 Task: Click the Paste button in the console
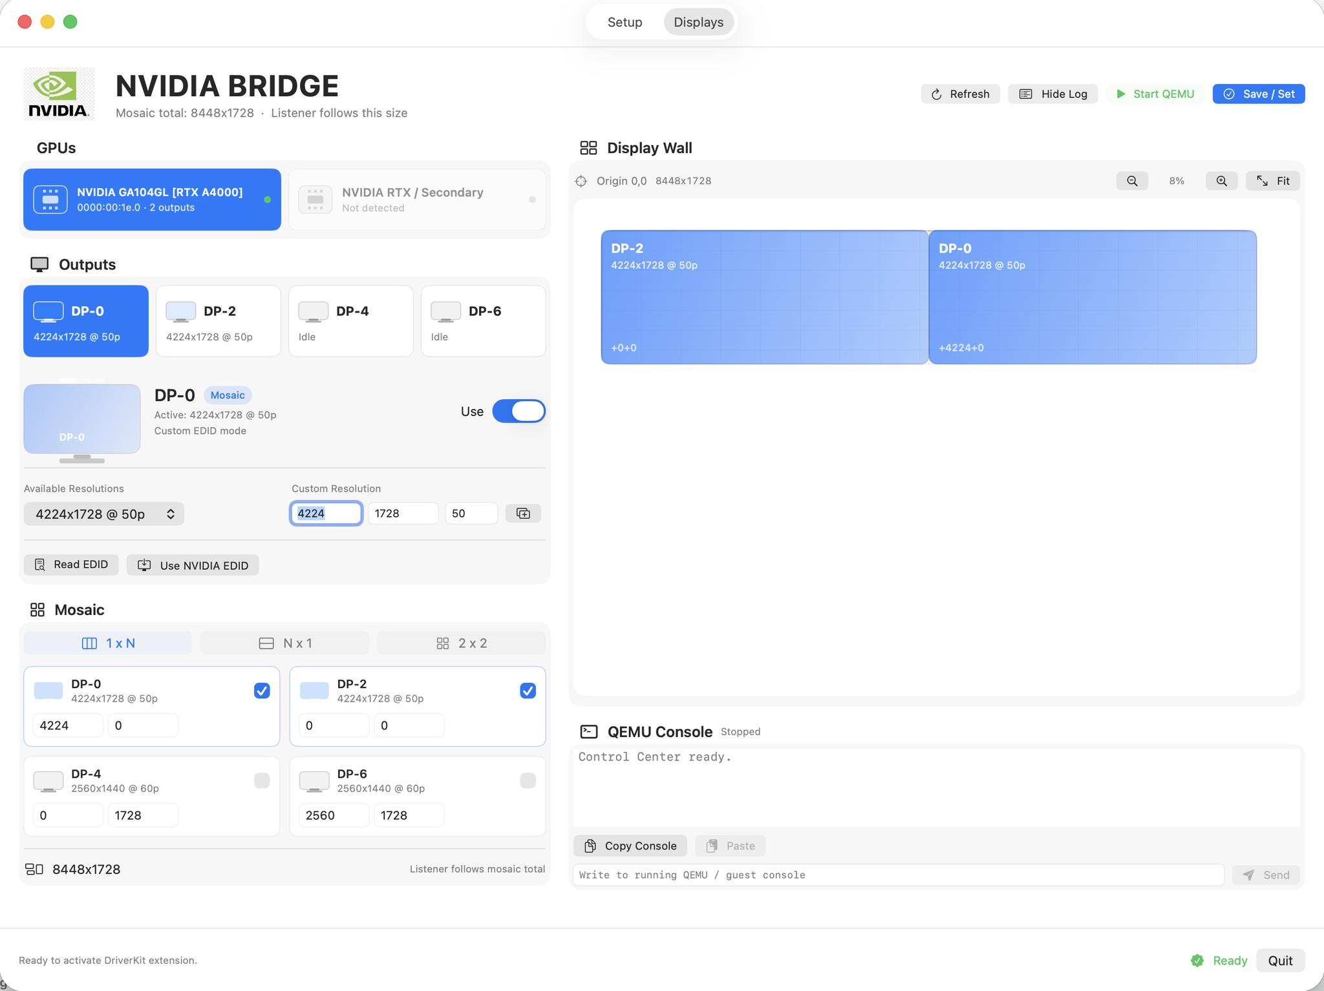click(x=731, y=846)
